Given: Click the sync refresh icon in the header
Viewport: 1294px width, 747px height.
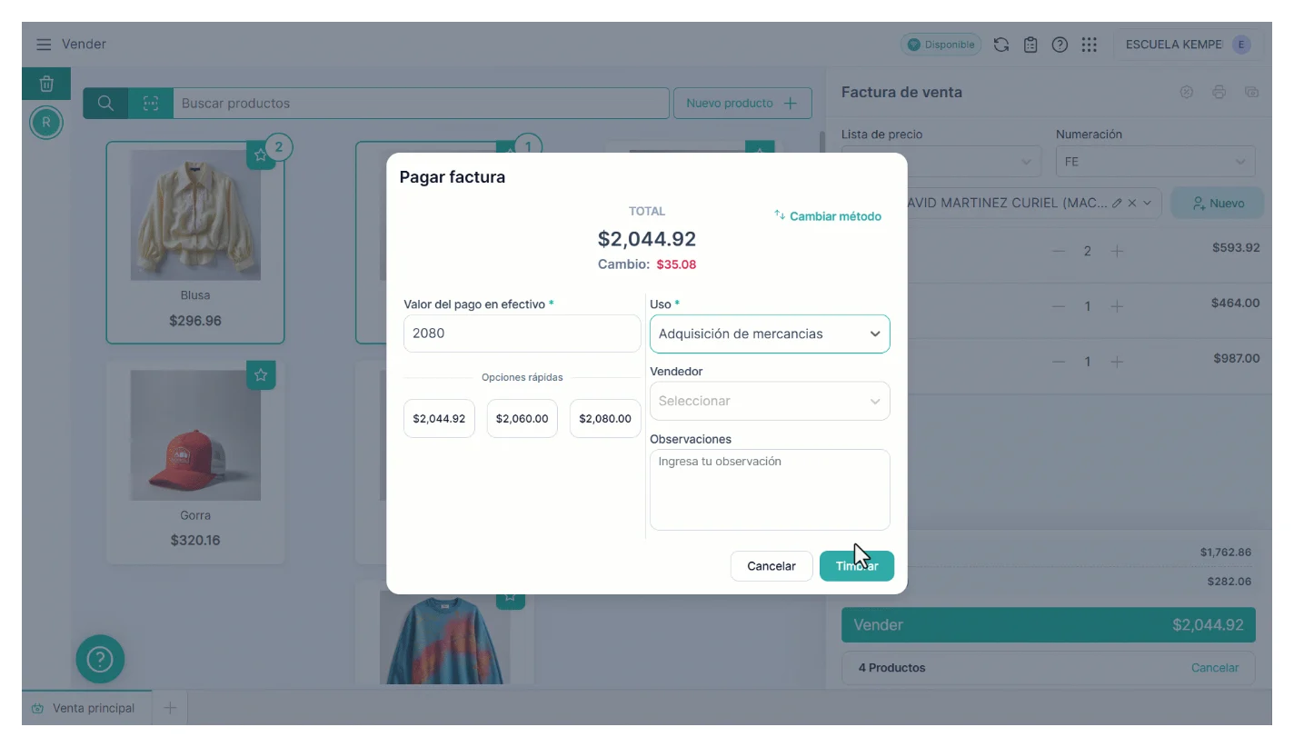Looking at the screenshot, I should pos(1001,45).
